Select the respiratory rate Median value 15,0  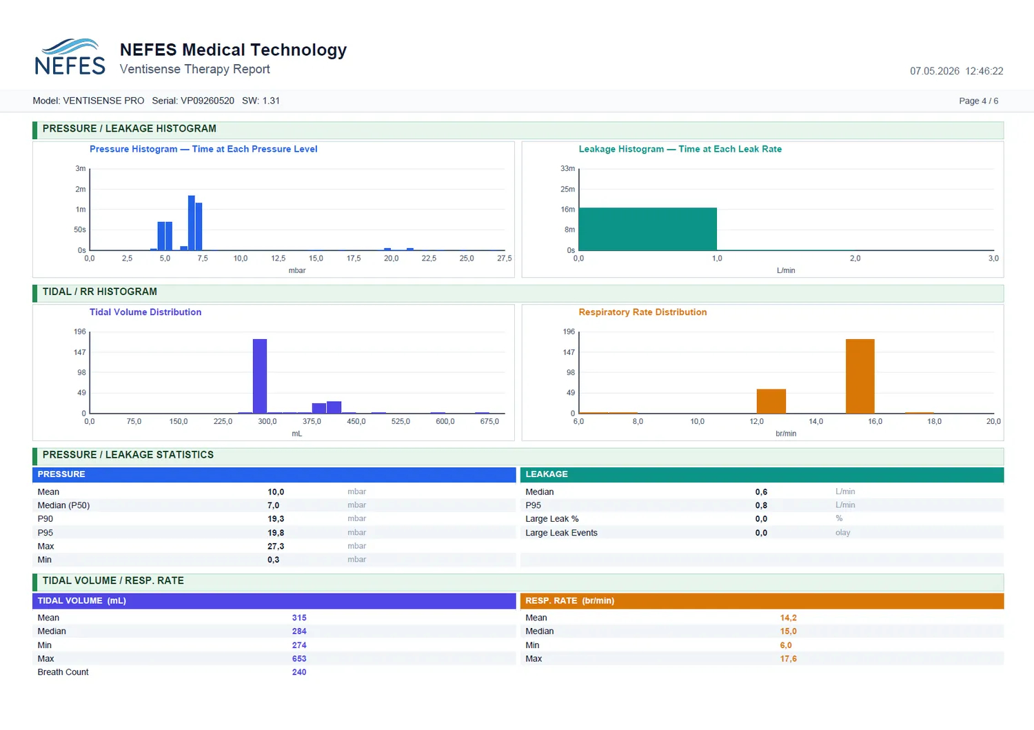789,631
